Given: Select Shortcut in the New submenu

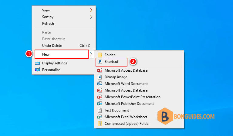Looking at the screenshot, I should pos(111,62).
